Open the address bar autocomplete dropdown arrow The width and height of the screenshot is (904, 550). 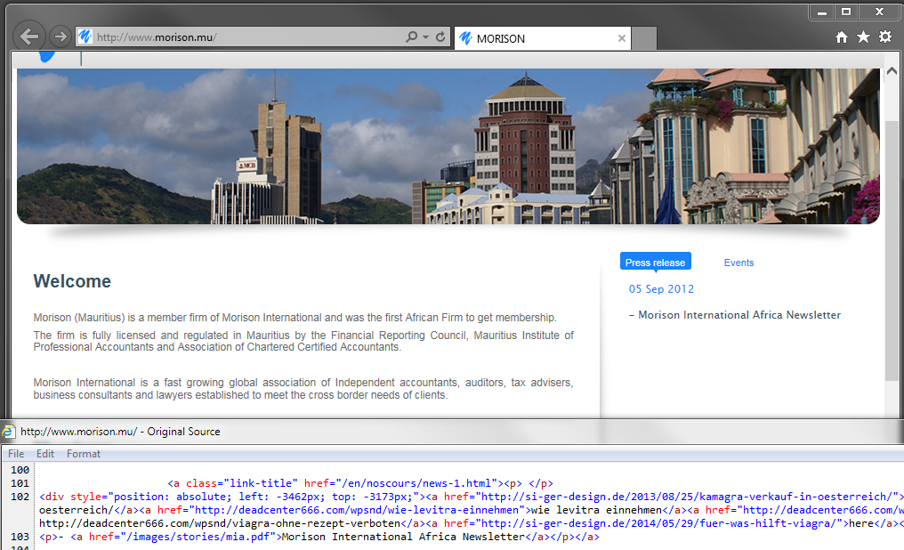click(425, 36)
